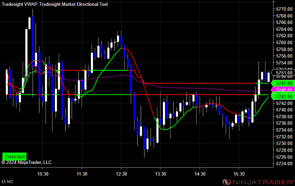Screen dimensions: 295x186
Task: Click the 15:30 time axis label
Action: pyautogui.click(x=239, y=174)
